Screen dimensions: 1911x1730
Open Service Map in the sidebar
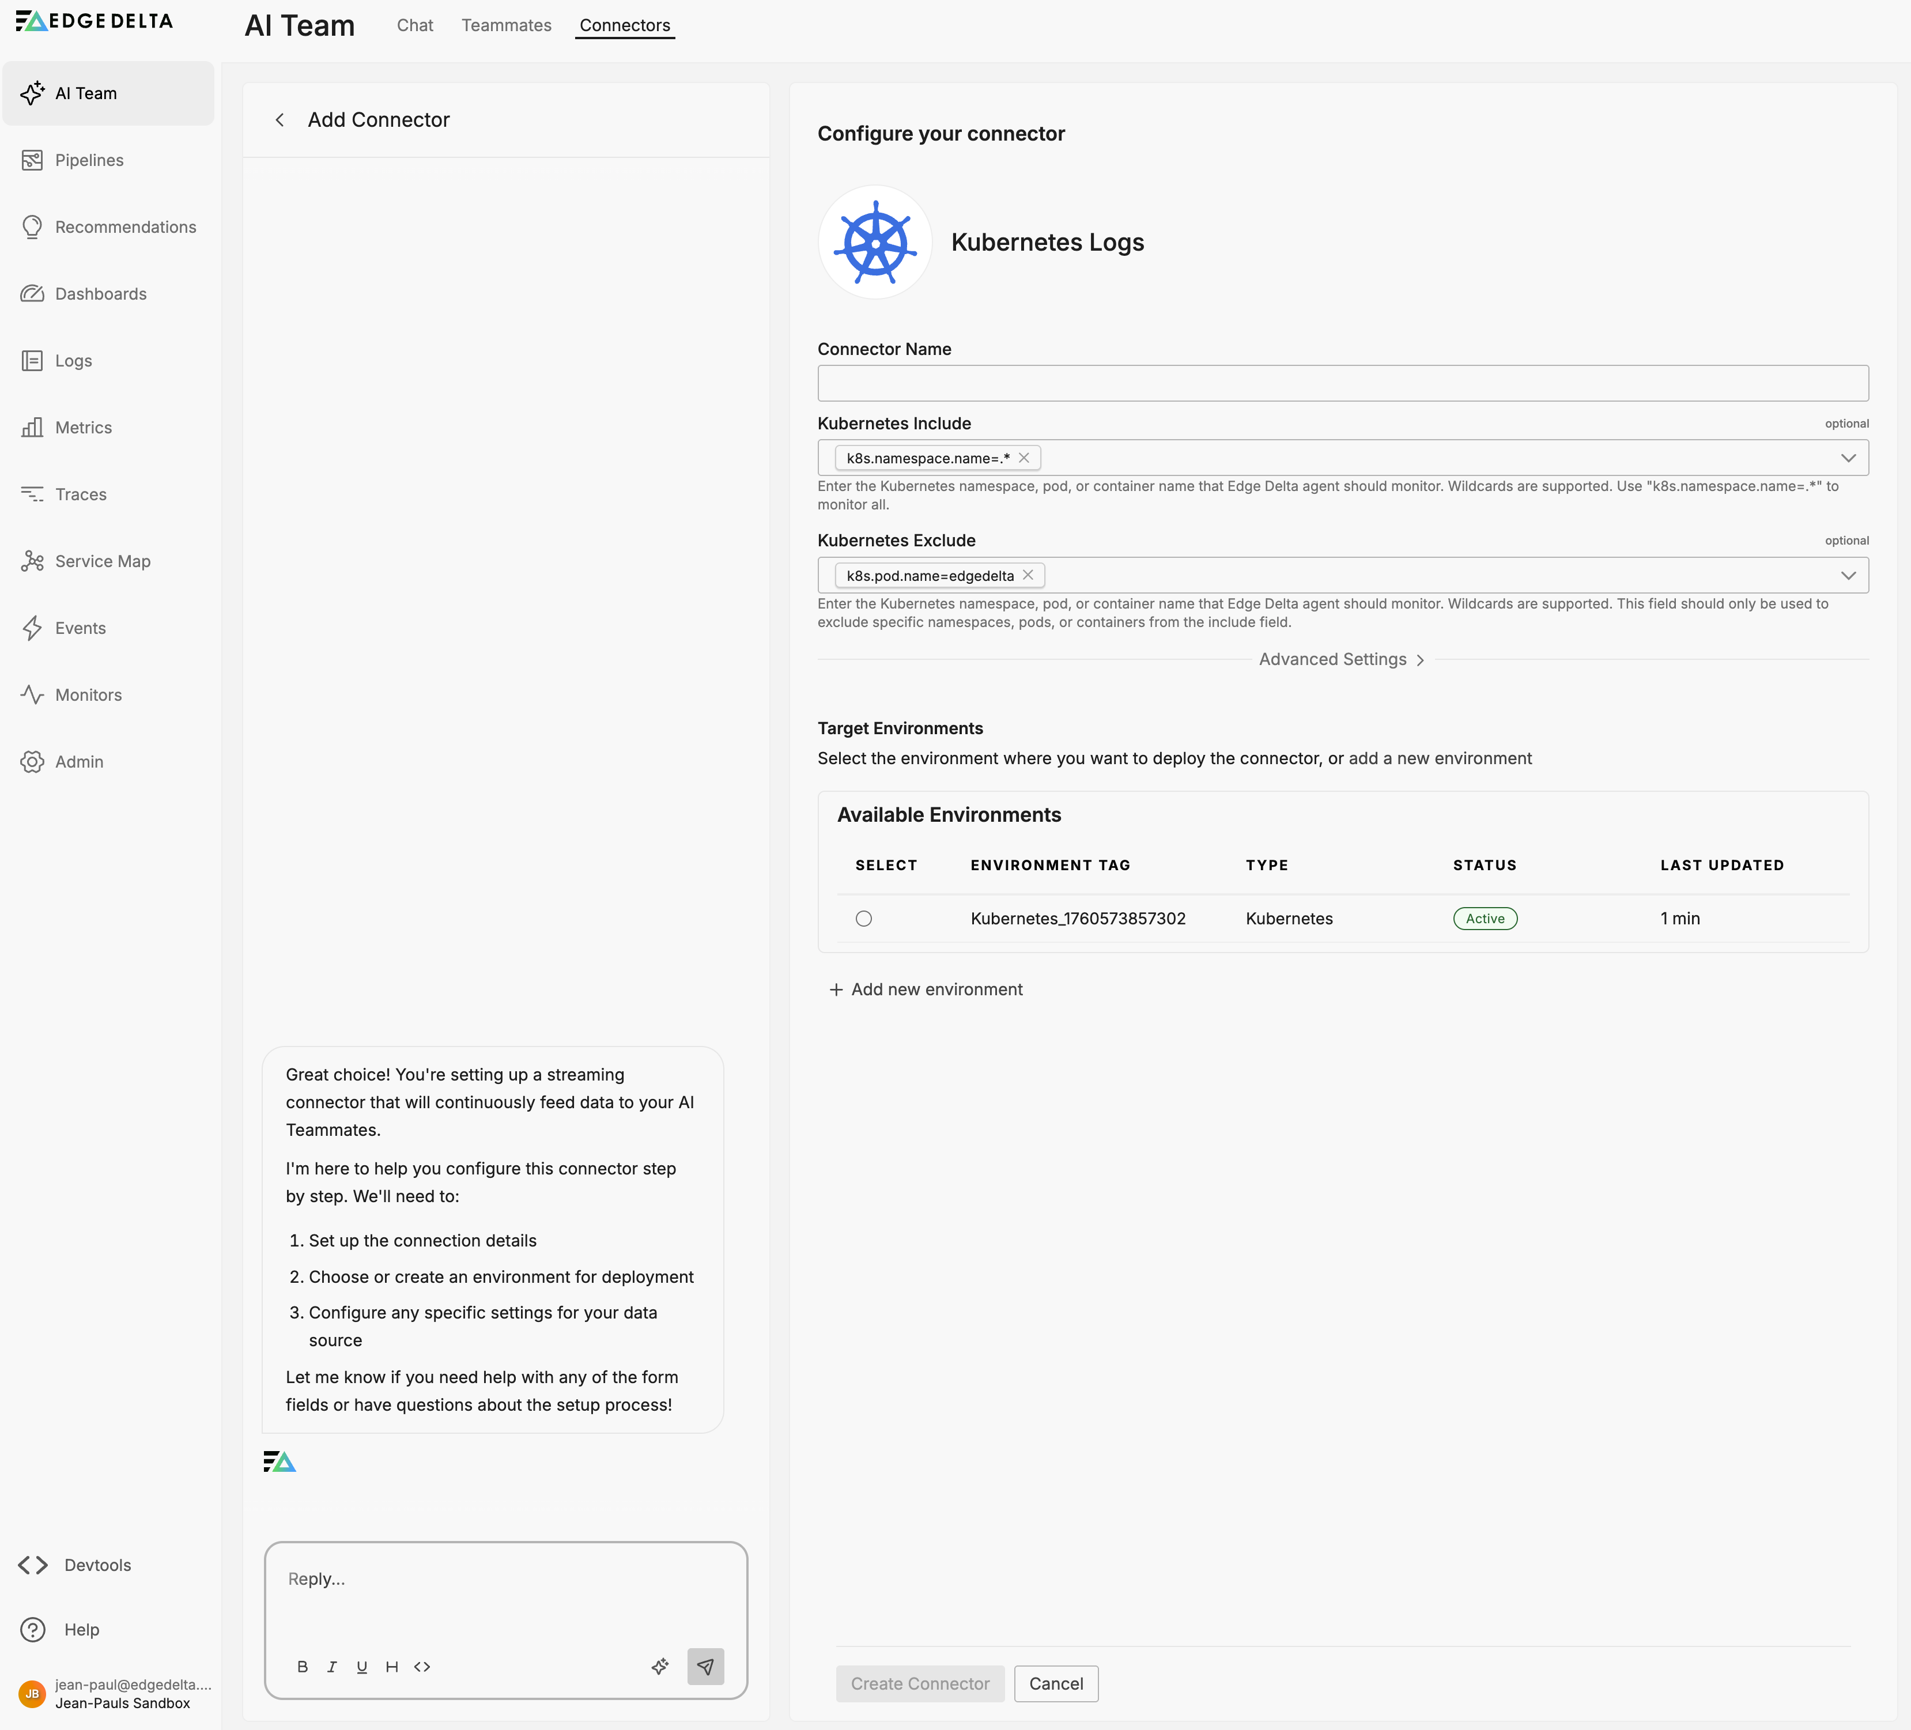click(x=103, y=561)
